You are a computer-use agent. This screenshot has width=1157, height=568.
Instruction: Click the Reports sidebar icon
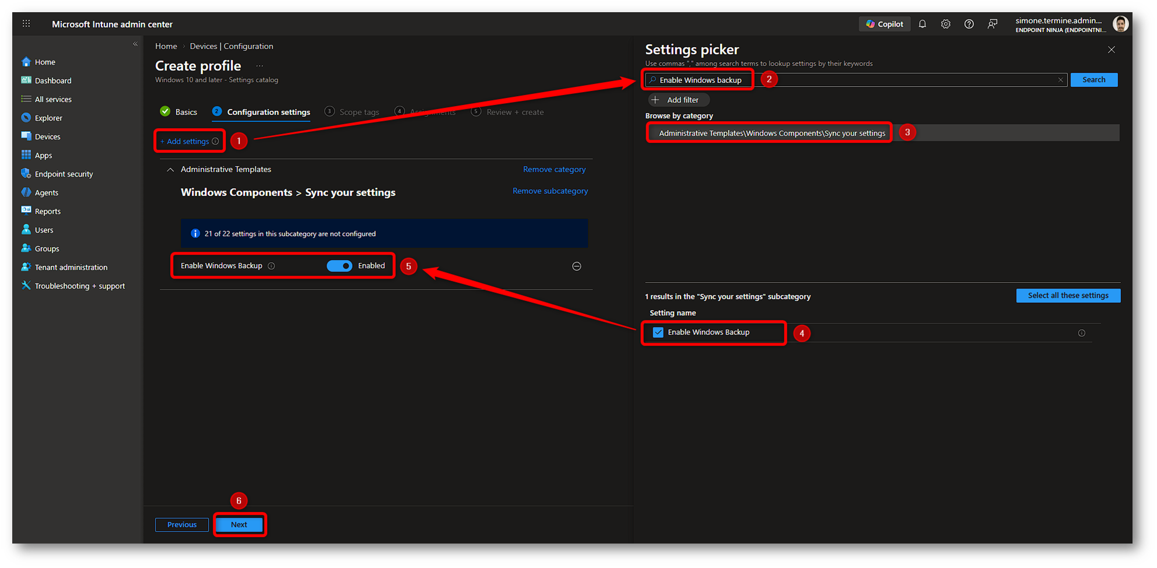pos(26,211)
